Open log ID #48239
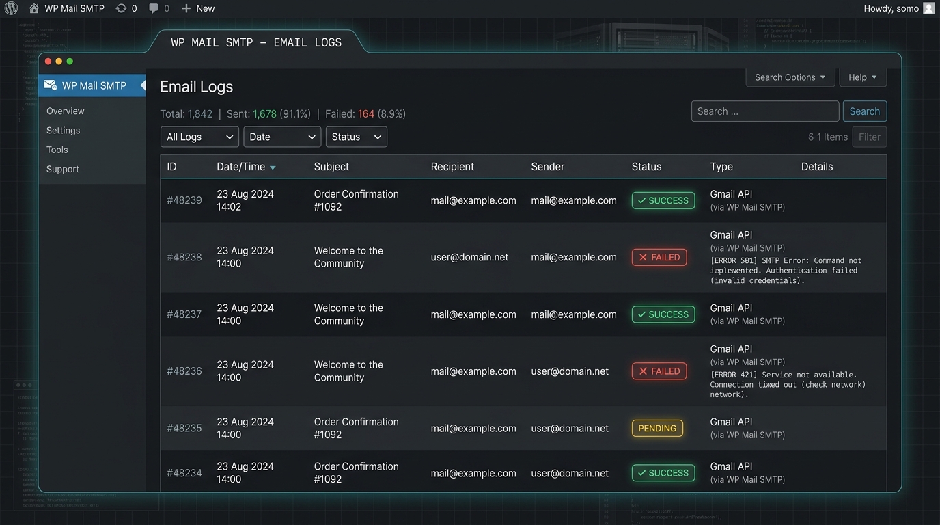 pyautogui.click(x=184, y=200)
